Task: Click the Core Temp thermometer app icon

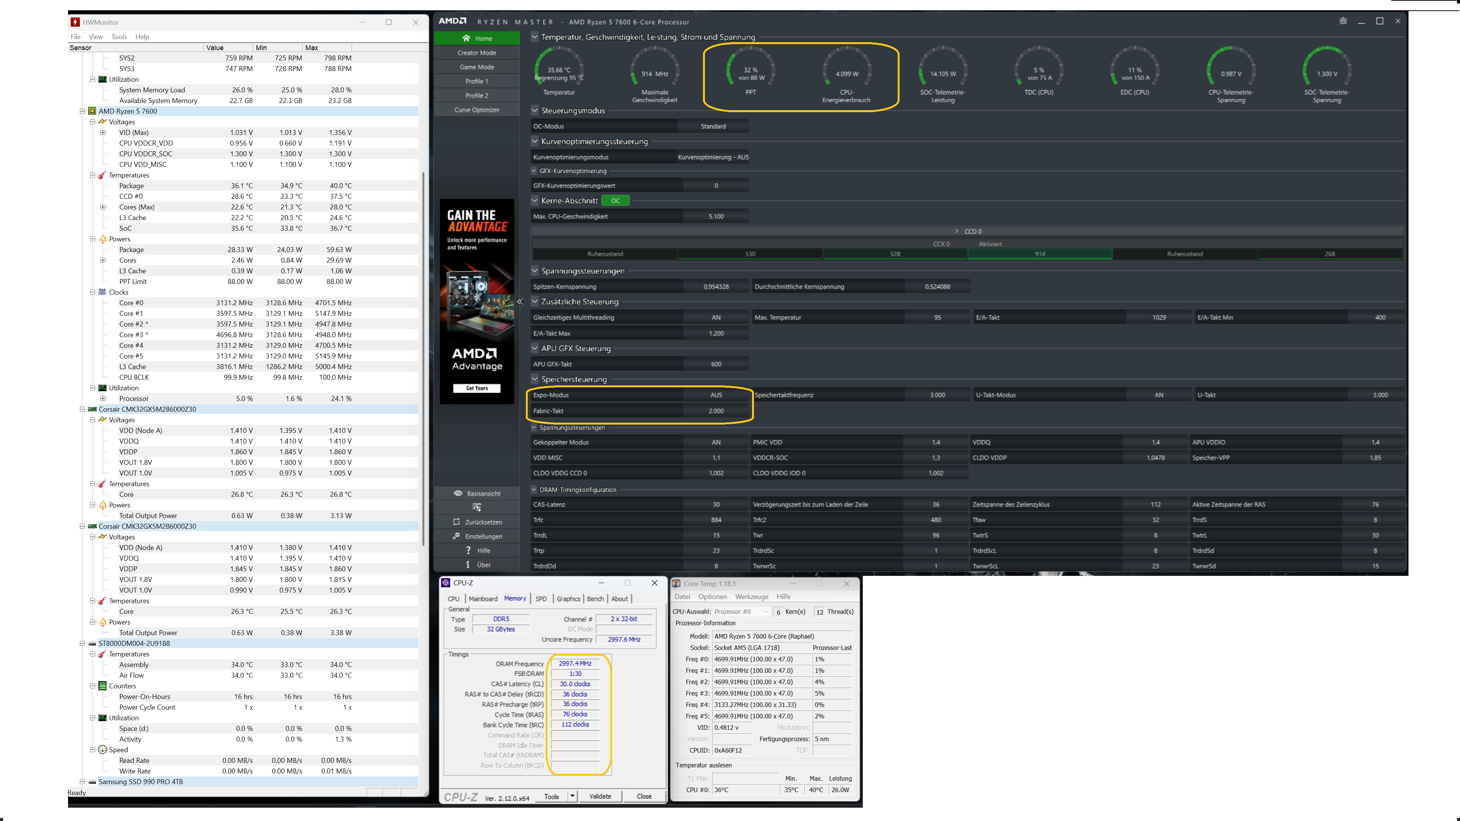Action: tap(676, 583)
